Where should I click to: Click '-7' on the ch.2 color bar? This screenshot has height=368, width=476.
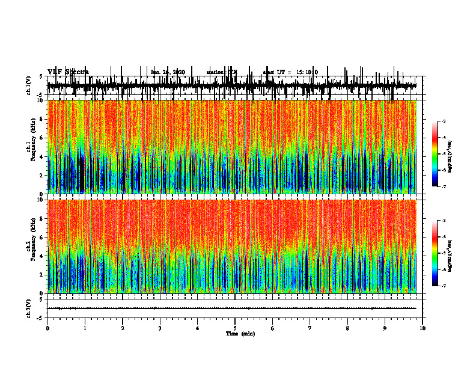444,286
